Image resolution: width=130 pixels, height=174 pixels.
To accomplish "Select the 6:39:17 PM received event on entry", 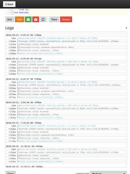I will tap(58, 82).
